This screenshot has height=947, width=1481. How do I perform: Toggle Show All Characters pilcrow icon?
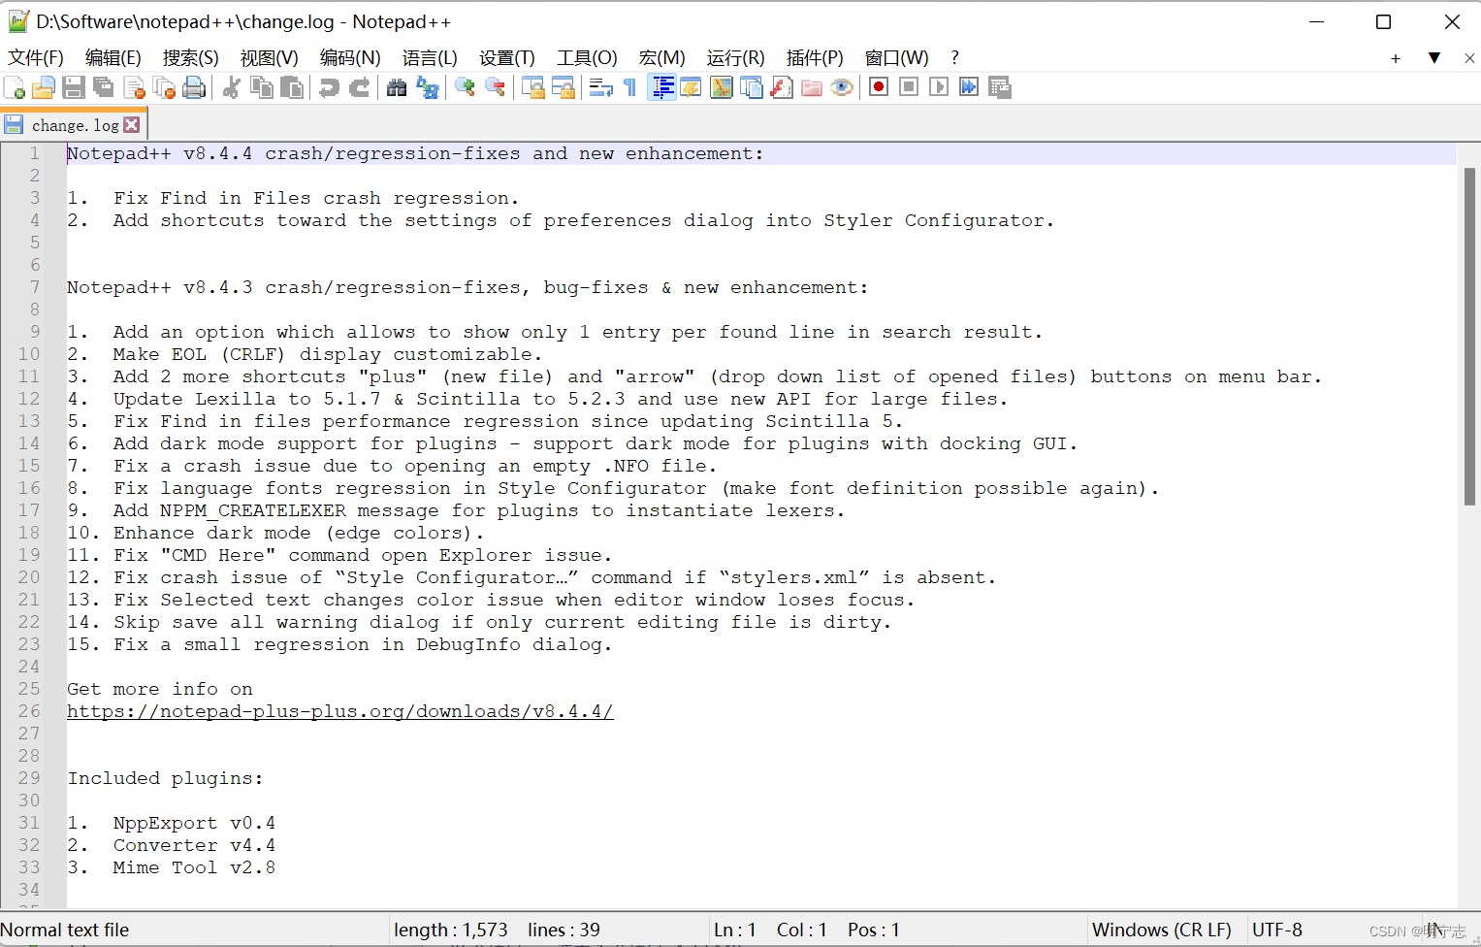pos(630,87)
